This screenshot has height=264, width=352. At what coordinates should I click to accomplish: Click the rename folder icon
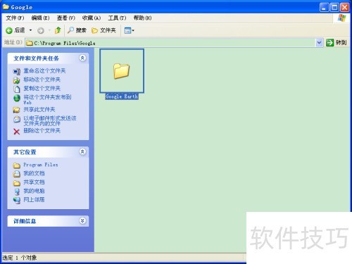17,71
